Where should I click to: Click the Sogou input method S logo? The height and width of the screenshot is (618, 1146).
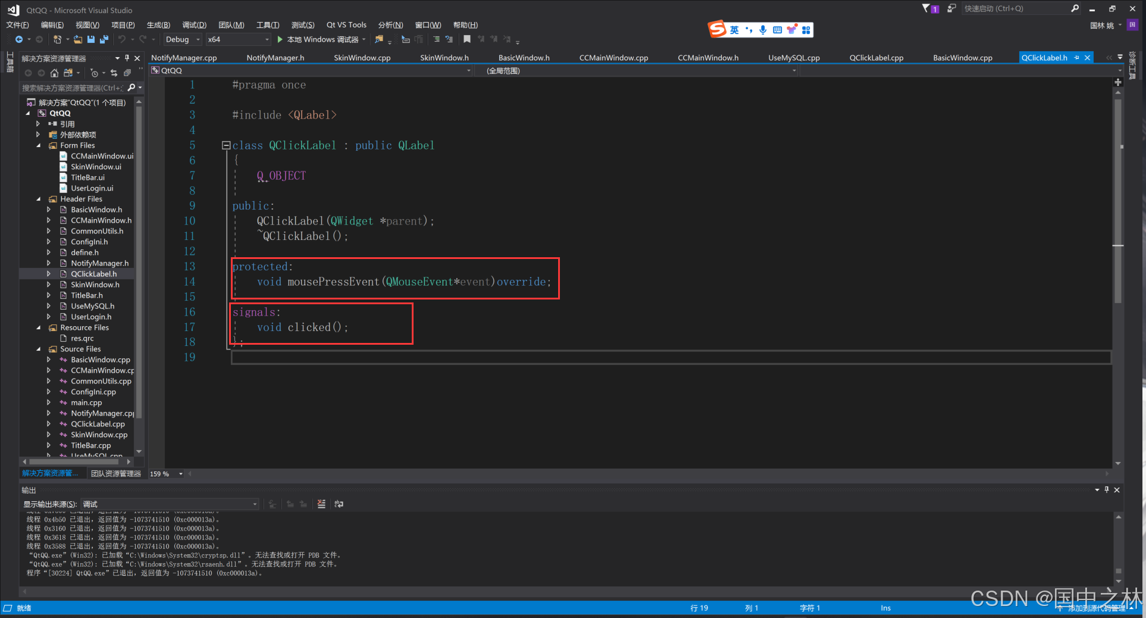[717, 29]
